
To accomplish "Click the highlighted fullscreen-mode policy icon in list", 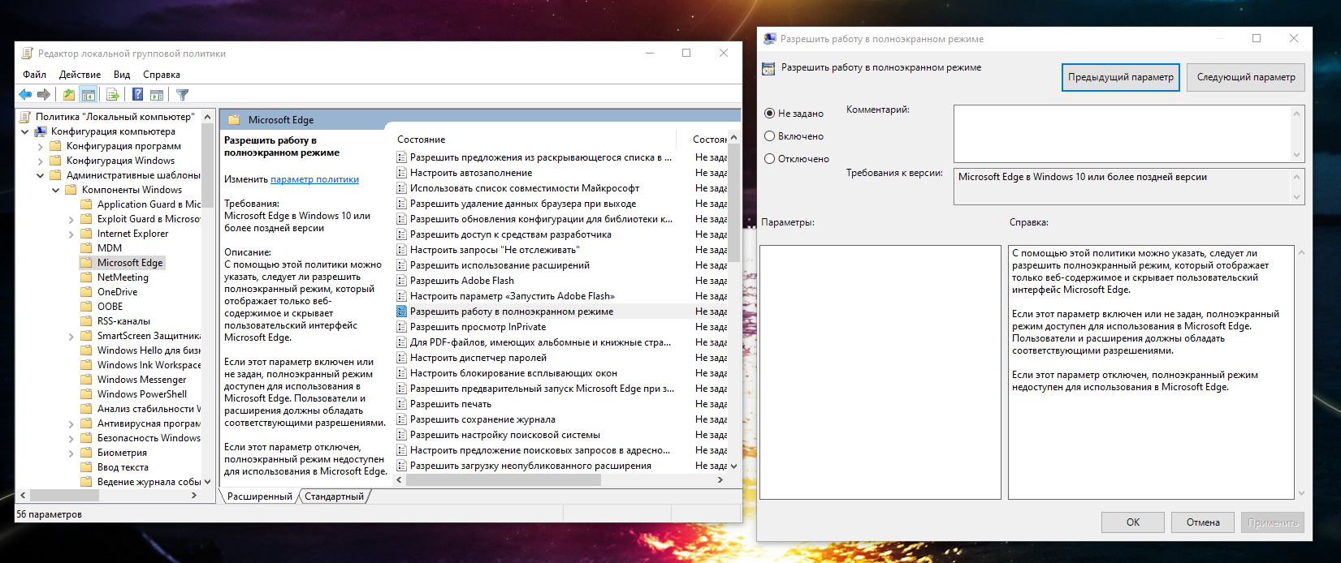I will coord(401,312).
